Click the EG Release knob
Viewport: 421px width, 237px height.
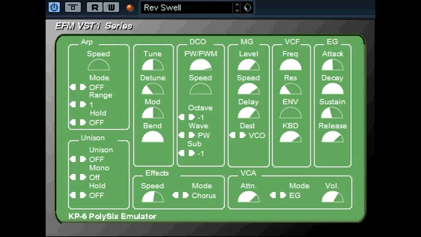(333, 137)
